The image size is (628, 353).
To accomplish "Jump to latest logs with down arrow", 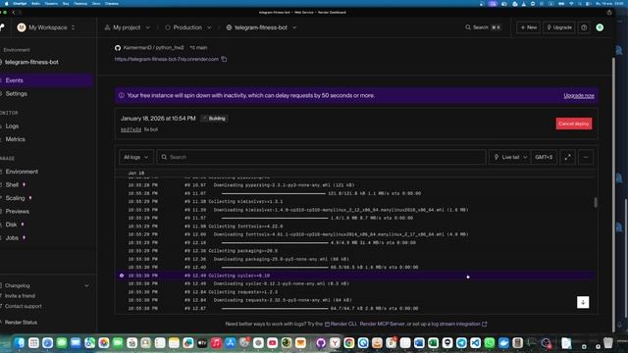I will pyautogui.click(x=583, y=302).
